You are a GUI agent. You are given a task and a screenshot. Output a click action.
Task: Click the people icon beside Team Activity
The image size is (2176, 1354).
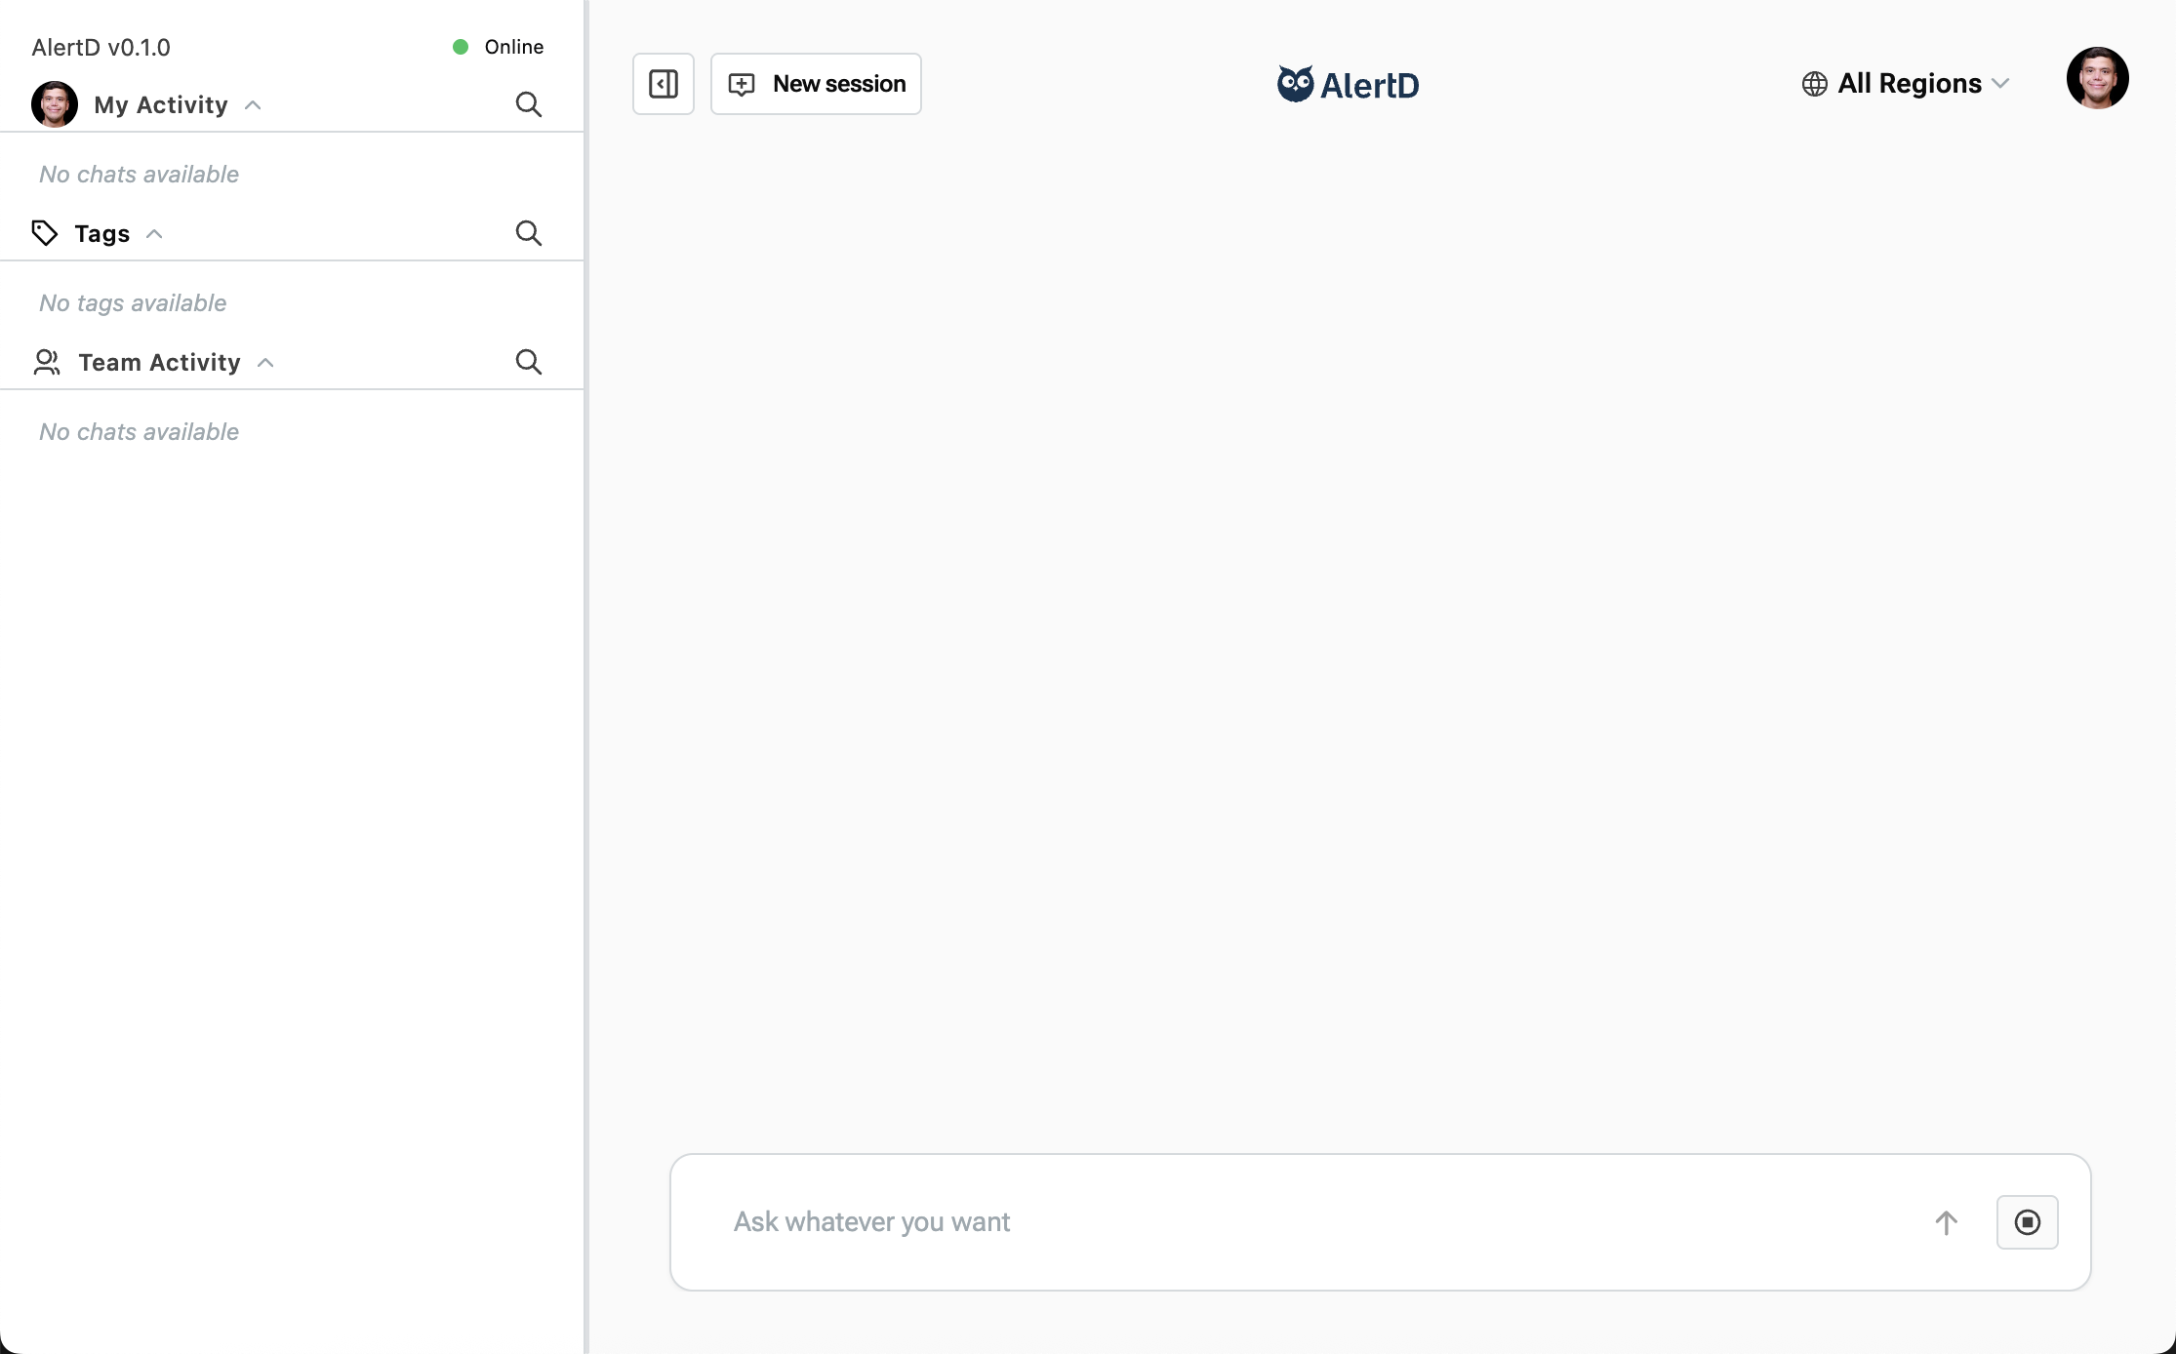(45, 362)
